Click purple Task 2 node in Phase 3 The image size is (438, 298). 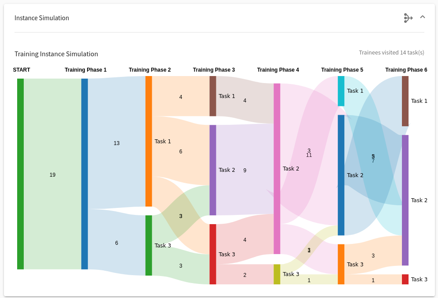(213, 170)
